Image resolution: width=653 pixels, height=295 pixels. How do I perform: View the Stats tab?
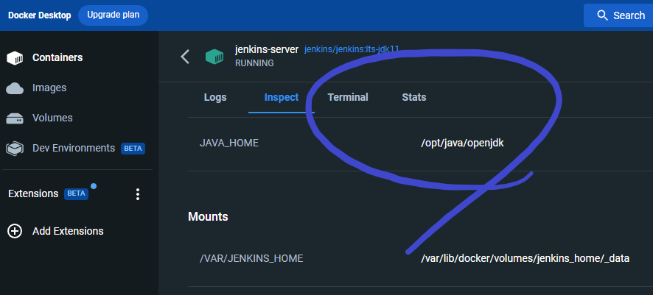tap(414, 97)
